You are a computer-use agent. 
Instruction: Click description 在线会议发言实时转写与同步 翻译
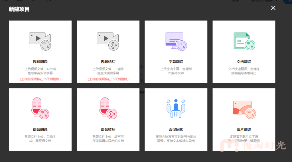(176, 139)
